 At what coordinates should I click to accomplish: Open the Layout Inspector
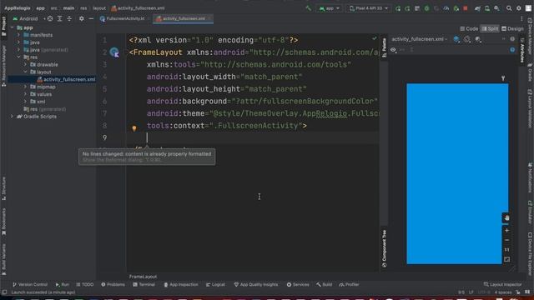point(502,284)
